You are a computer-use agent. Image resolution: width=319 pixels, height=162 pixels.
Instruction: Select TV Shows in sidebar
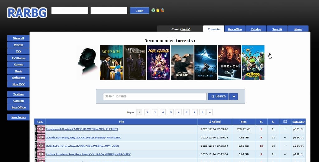[18, 58]
